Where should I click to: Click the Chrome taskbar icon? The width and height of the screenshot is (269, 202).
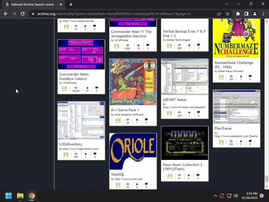(32, 196)
